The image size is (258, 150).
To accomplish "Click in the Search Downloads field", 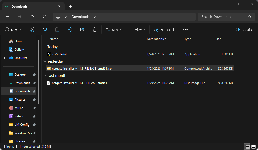I will click(x=222, y=17).
